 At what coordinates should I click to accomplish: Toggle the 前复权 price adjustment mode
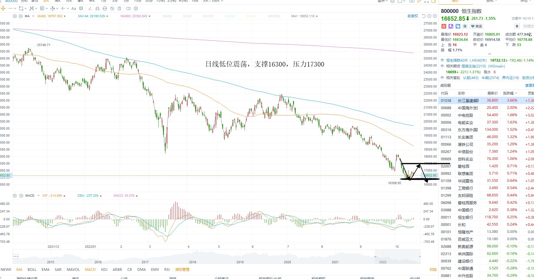[x=413, y=16]
